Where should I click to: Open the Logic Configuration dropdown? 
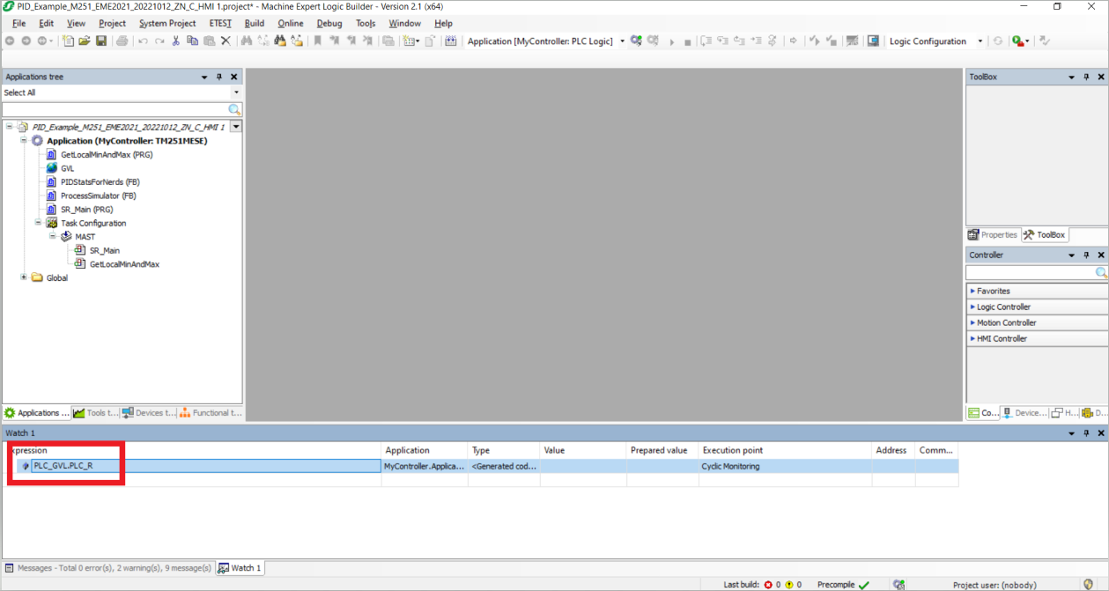point(980,41)
